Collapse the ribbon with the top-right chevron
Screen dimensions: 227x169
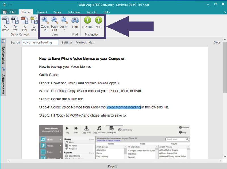click(x=224, y=12)
